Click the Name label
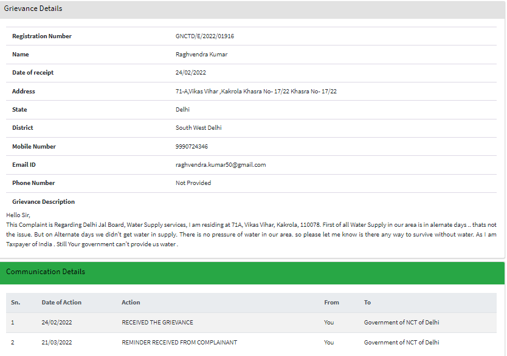 click(21, 55)
